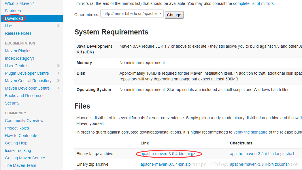Click the 'Link' column header
This screenshot has width=302, height=170.
point(145,143)
